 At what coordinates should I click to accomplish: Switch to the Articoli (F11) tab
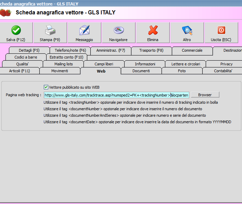pyautogui.click(x=20, y=71)
